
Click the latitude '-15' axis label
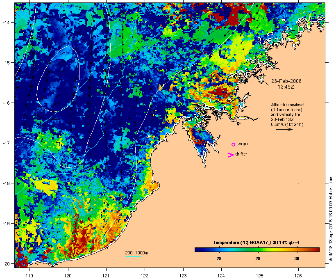point(6,62)
